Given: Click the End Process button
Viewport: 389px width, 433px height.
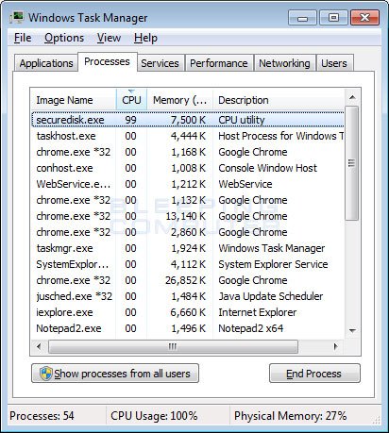Looking at the screenshot, I should point(314,374).
